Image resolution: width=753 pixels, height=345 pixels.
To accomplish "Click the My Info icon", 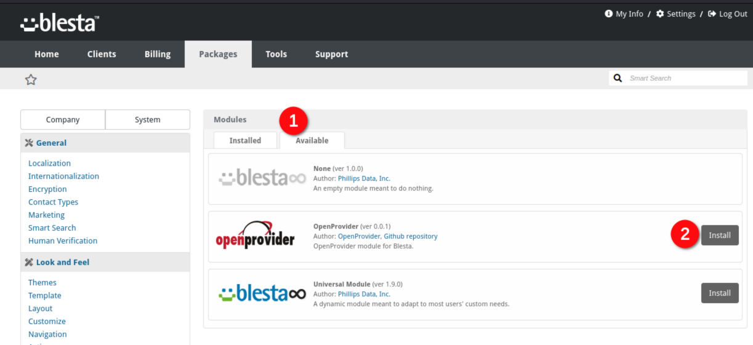I will pos(609,14).
